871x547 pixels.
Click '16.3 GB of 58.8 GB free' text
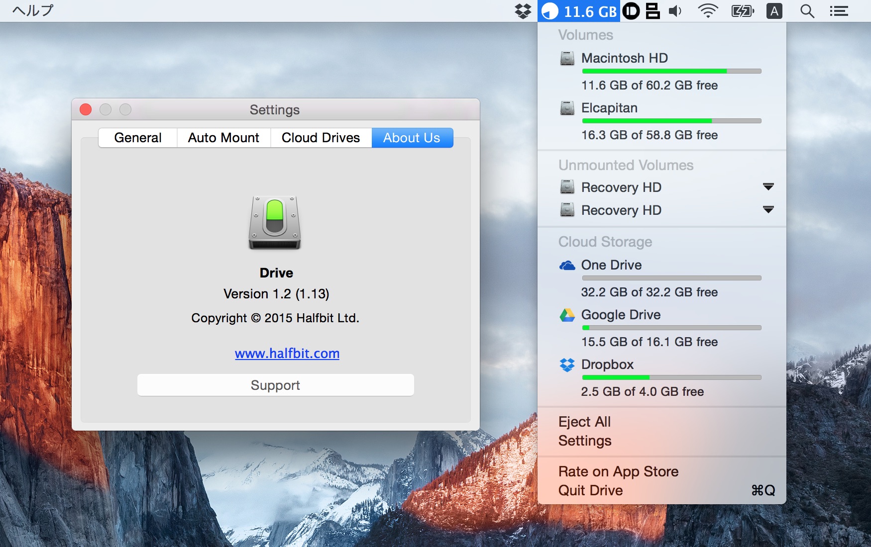click(x=650, y=135)
